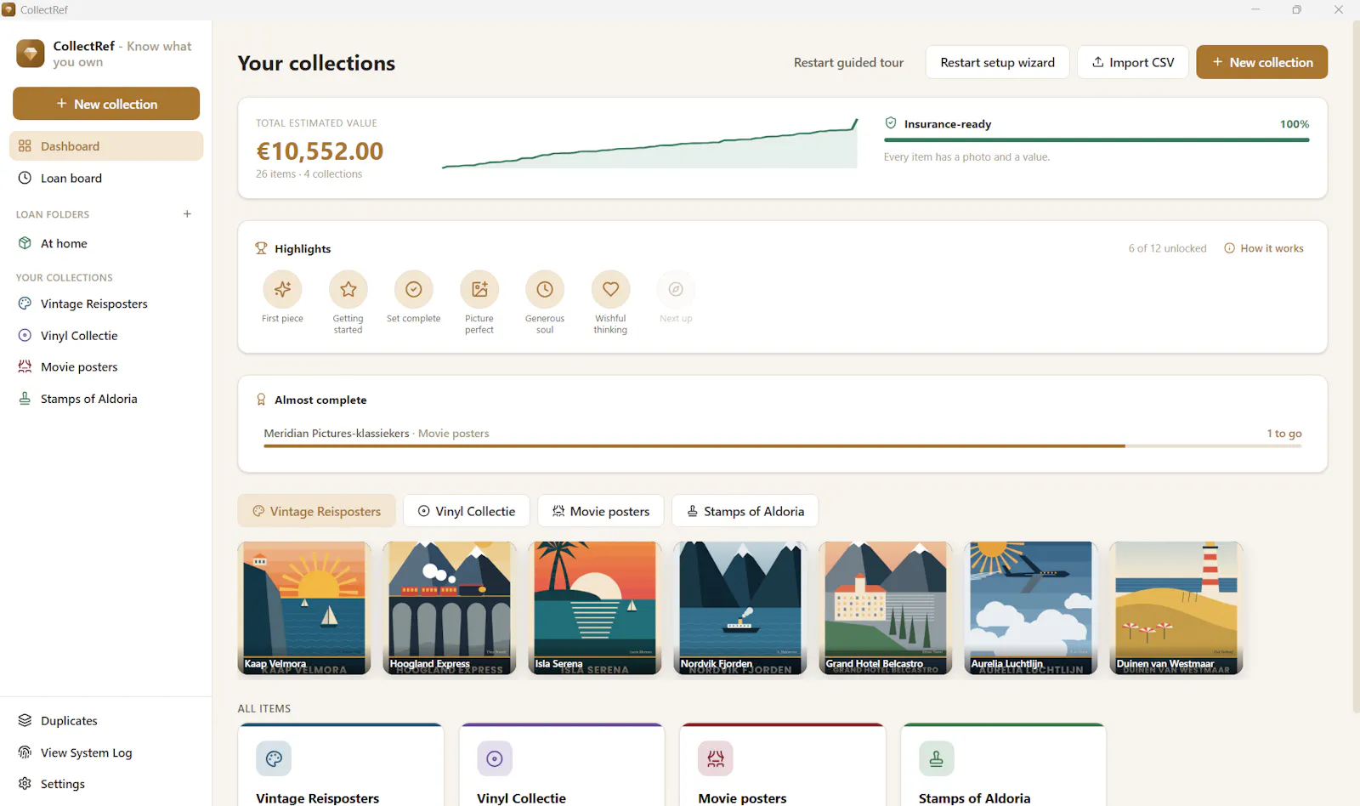
Task: Click Restart guided tour link
Action: pyautogui.click(x=848, y=62)
